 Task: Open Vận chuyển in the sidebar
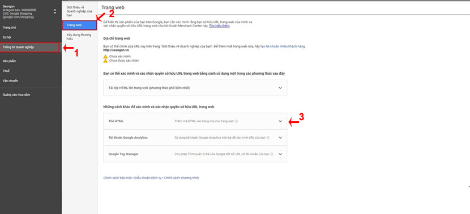pyautogui.click(x=11, y=81)
